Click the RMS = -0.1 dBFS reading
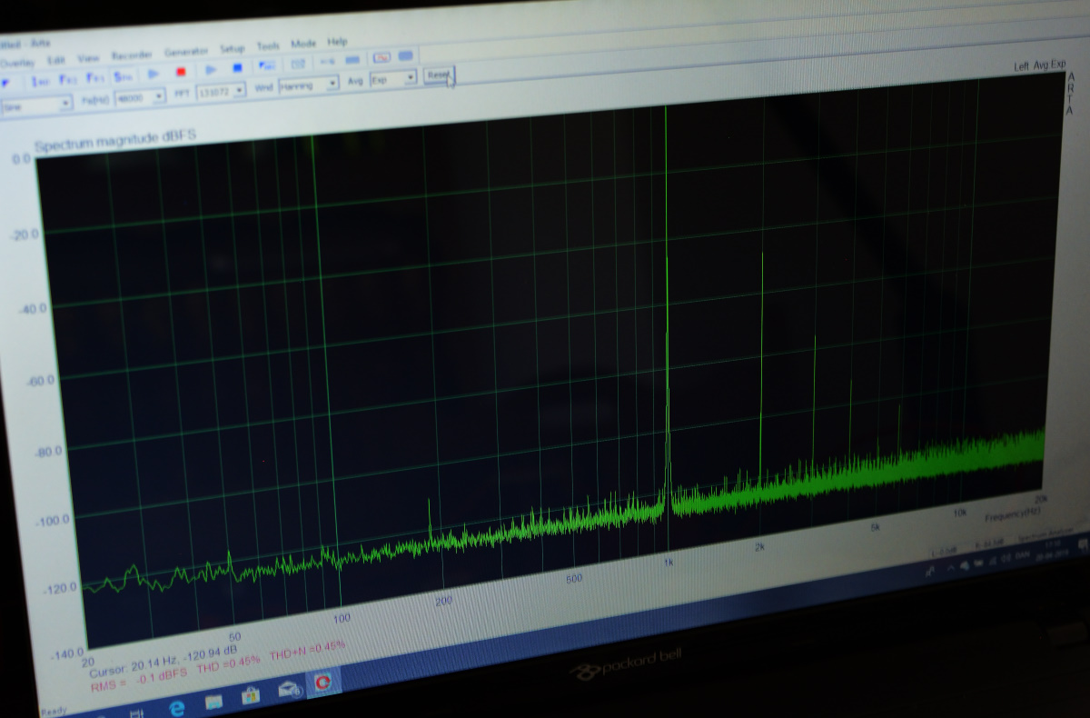The image size is (1090, 718). 138,682
